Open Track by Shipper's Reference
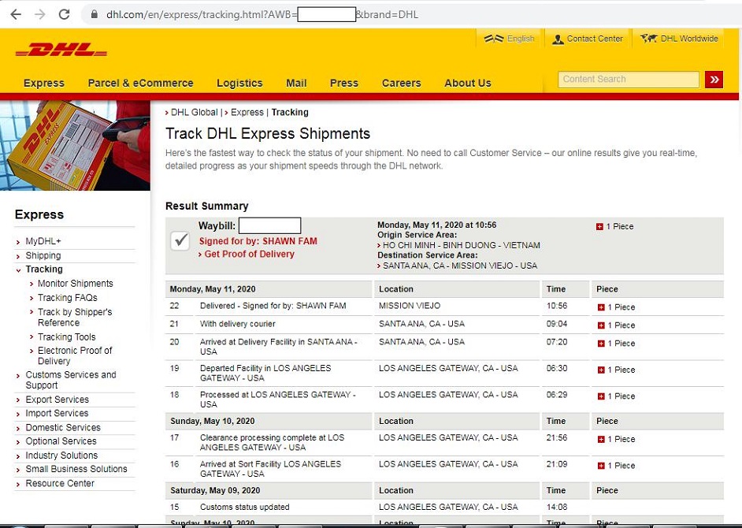742x528 pixels. click(x=75, y=318)
